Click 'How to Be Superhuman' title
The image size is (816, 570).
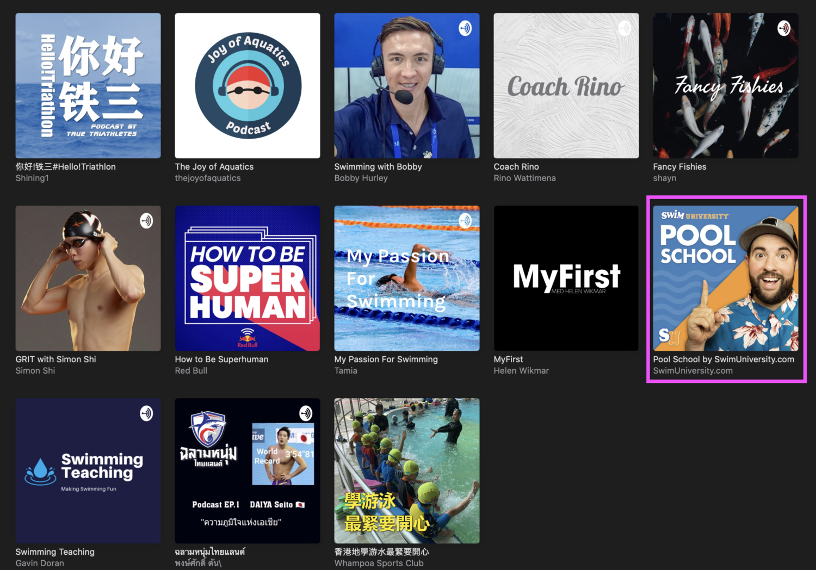222,359
